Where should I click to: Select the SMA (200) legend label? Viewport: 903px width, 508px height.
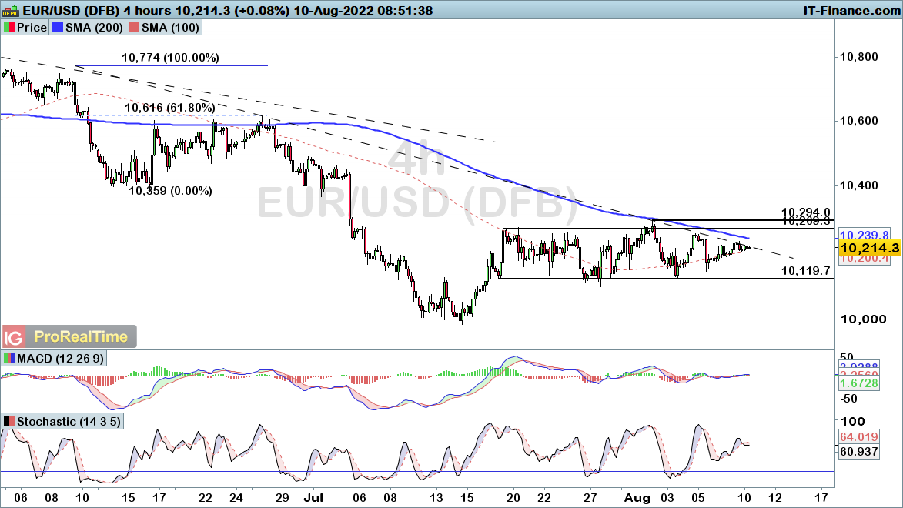click(x=94, y=27)
